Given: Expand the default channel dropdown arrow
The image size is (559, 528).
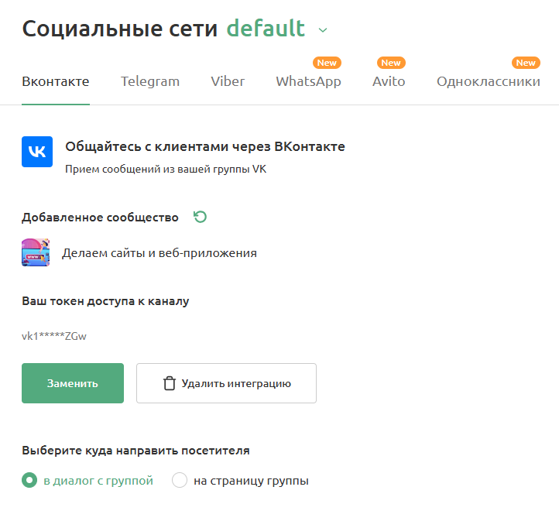Looking at the screenshot, I should 323,30.
